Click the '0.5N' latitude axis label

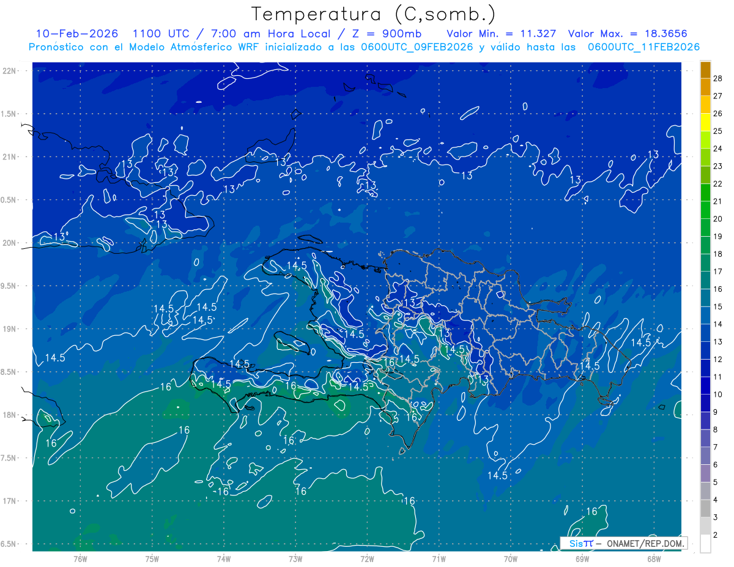(x=9, y=200)
